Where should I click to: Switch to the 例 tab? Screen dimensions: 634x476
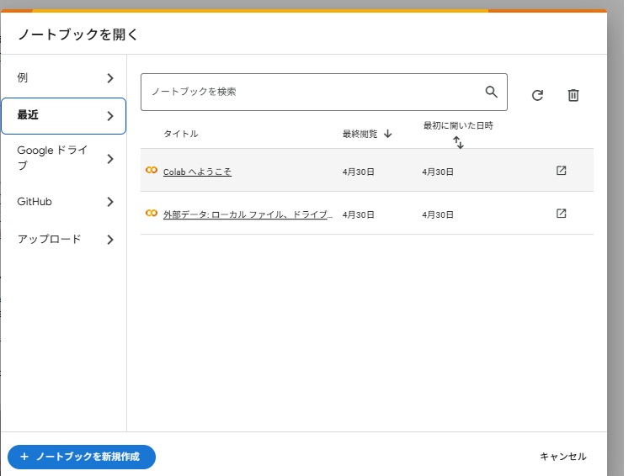coord(64,78)
